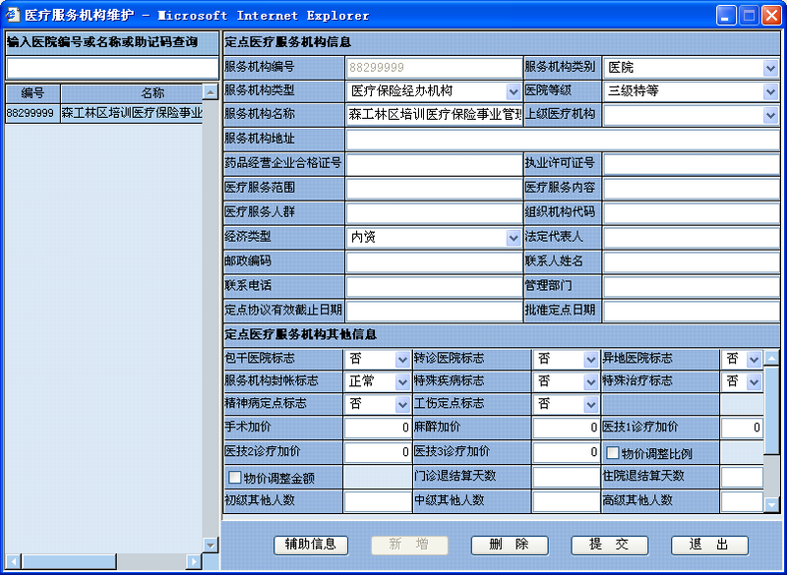The image size is (787, 575).
Task: Open the 服务机构类型 dropdown
Action: coord(513,91)
